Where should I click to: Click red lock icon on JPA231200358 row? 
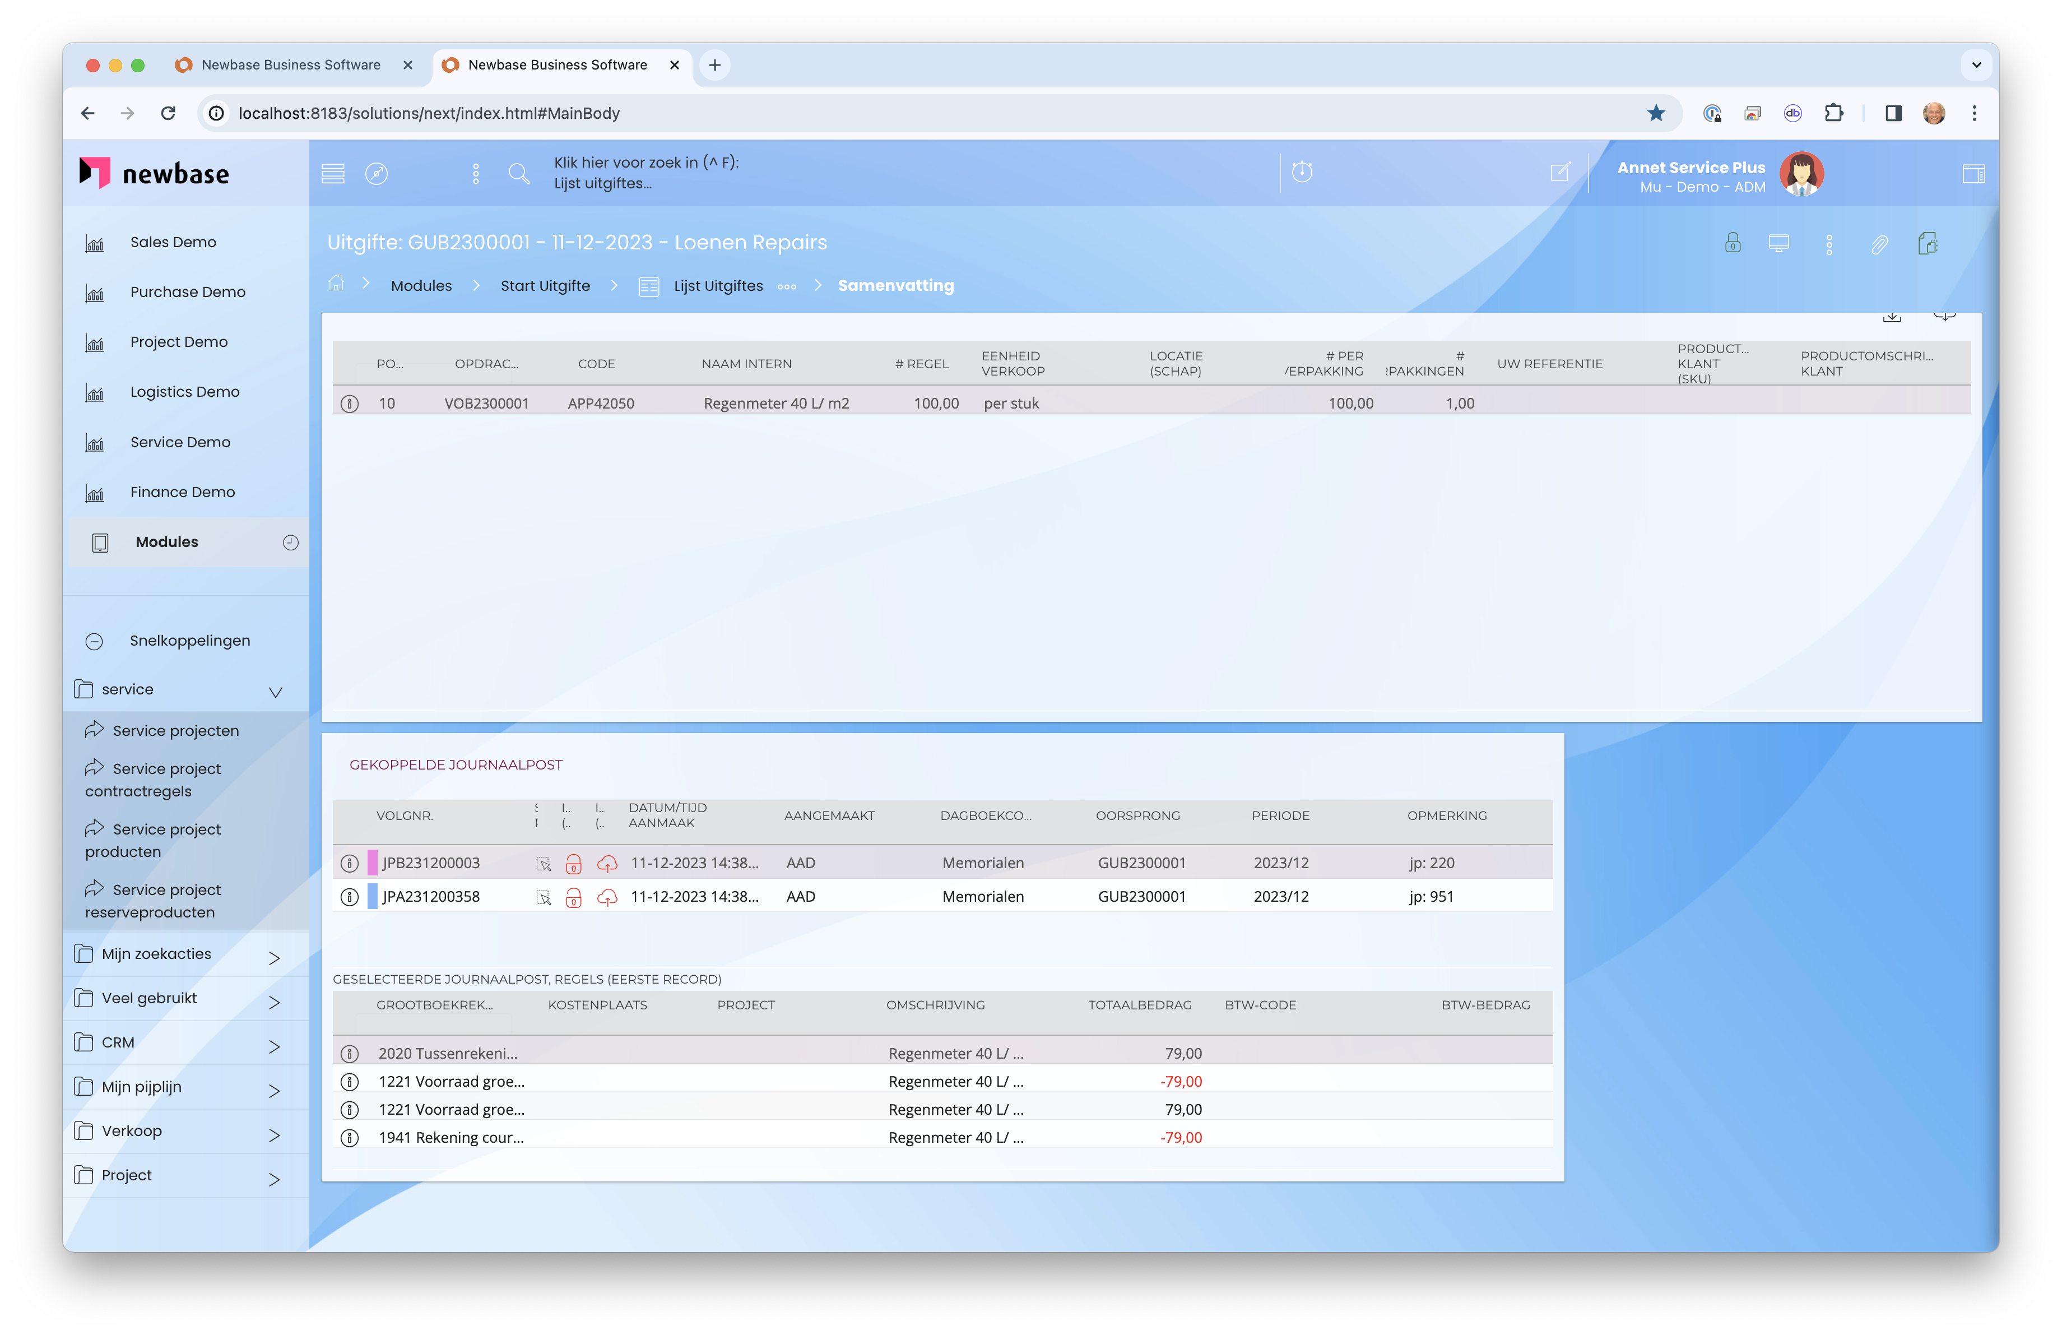click(x=574, y=897)
